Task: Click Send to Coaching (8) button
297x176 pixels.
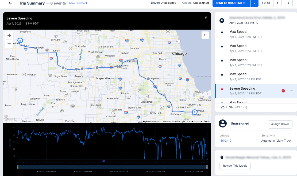Action: pos(231,3)
